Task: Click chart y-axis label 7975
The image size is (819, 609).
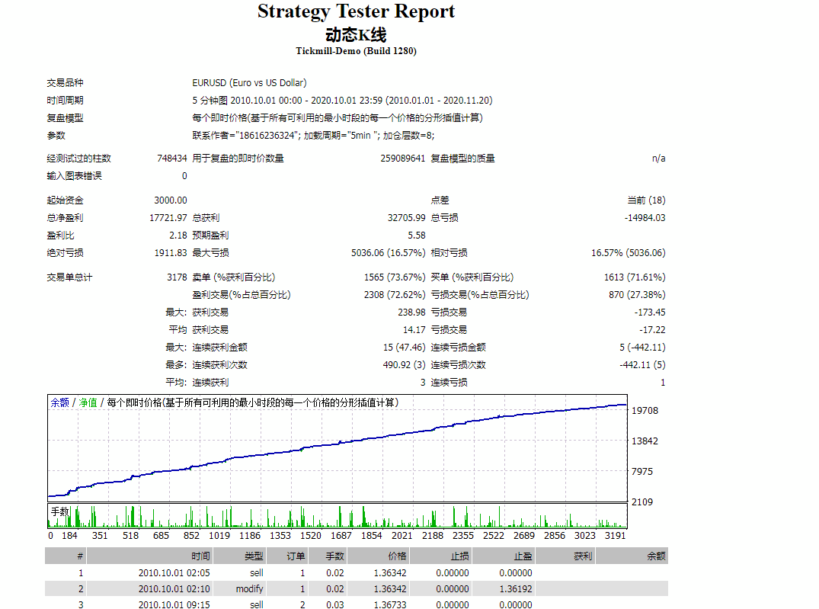Action: 642,472
